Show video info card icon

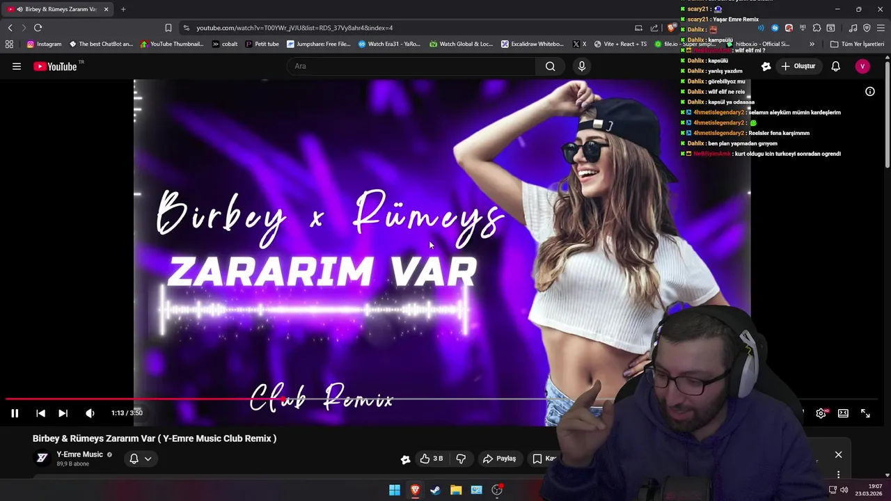(869, 91)
